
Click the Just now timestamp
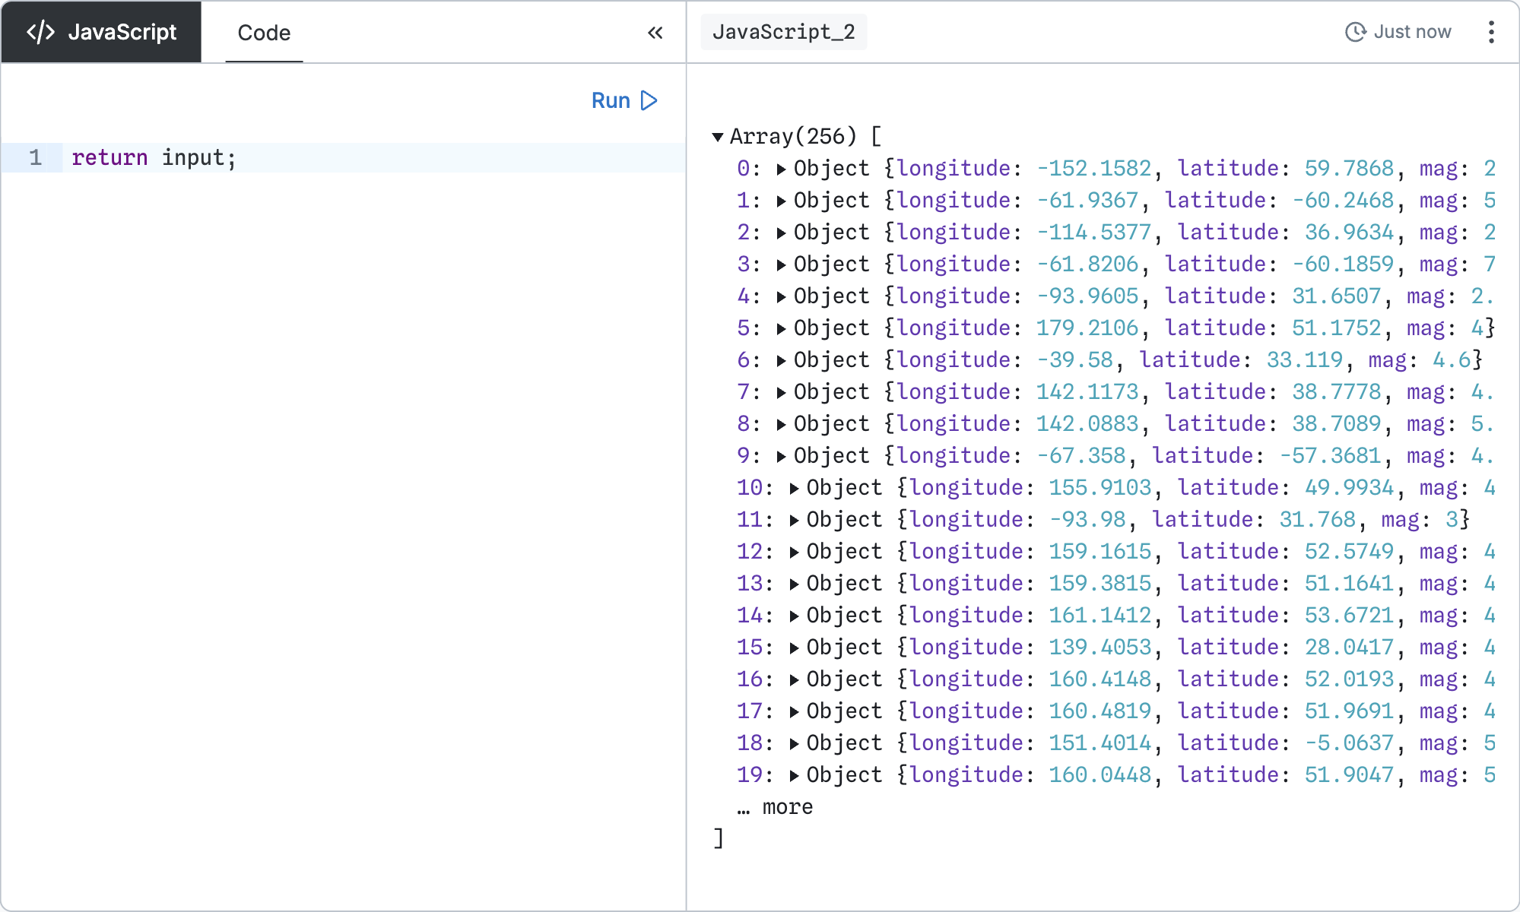[x=1411, y=31]
